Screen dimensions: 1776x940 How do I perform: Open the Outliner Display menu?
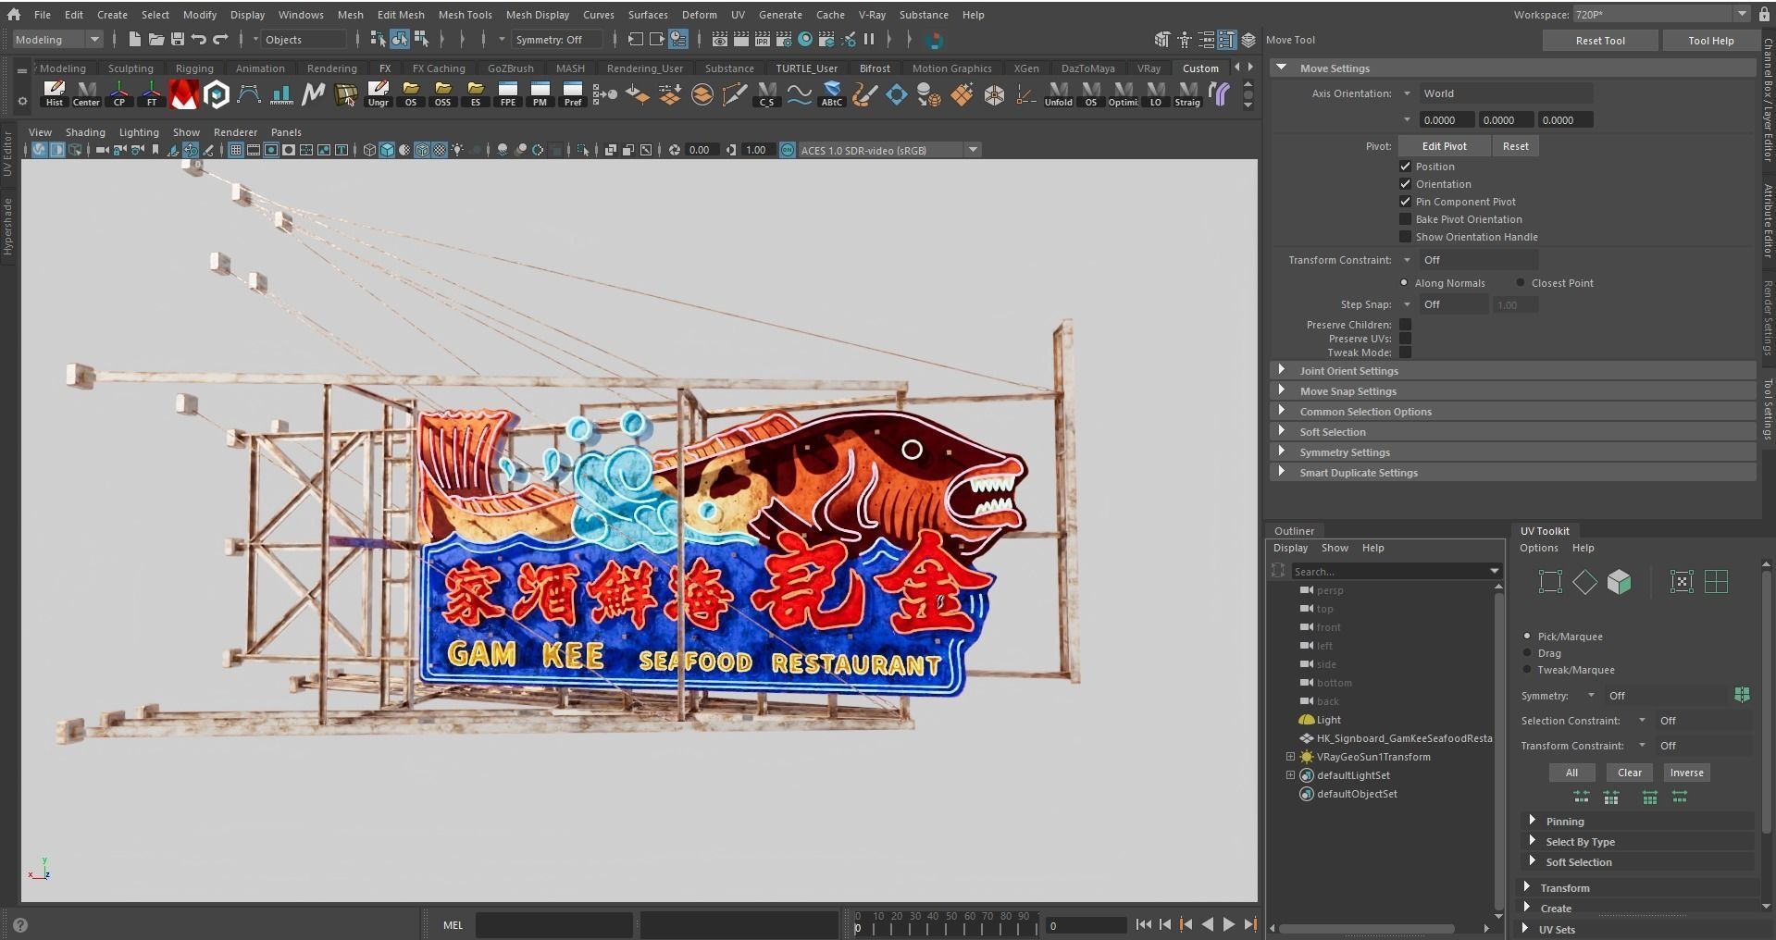[1290, 548]
